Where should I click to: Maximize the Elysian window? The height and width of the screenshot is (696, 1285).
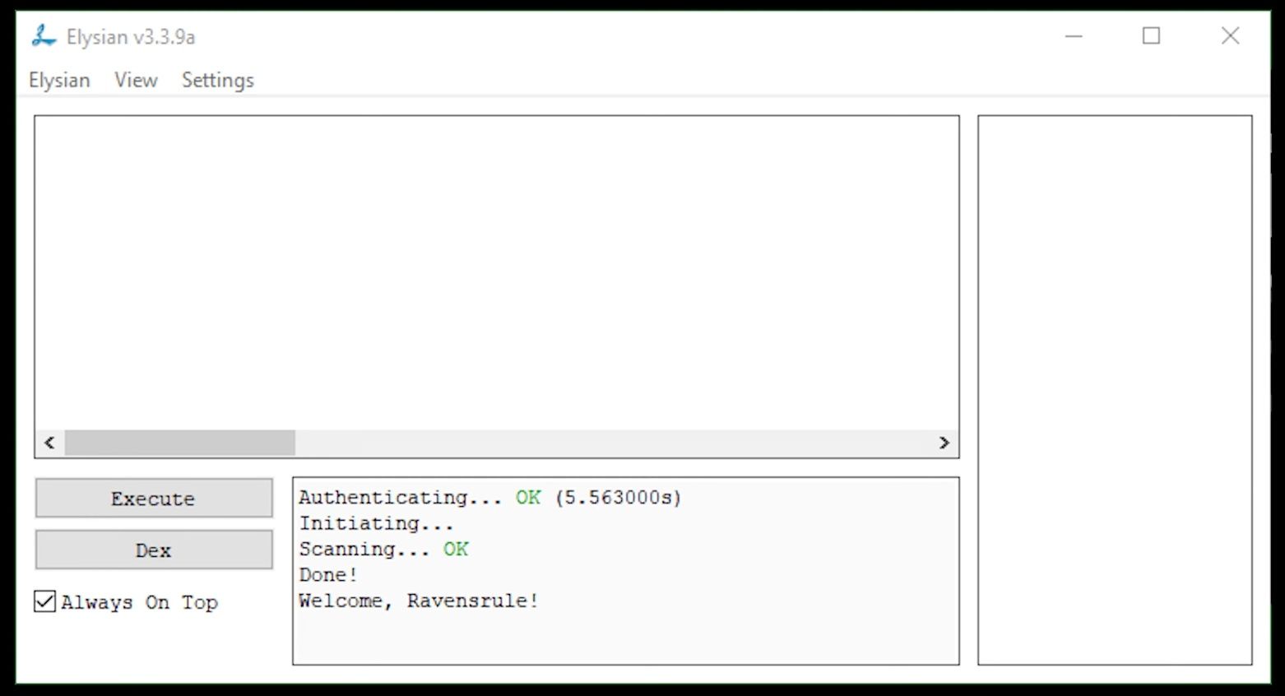pyautogui.click(x=1151, y=36)
